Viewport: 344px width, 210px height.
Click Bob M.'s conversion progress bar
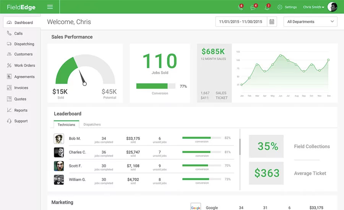click(x=201, y=138)
